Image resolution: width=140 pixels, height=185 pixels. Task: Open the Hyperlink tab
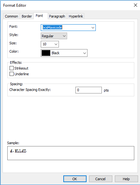pyautogui.click(x=76, y=16)
